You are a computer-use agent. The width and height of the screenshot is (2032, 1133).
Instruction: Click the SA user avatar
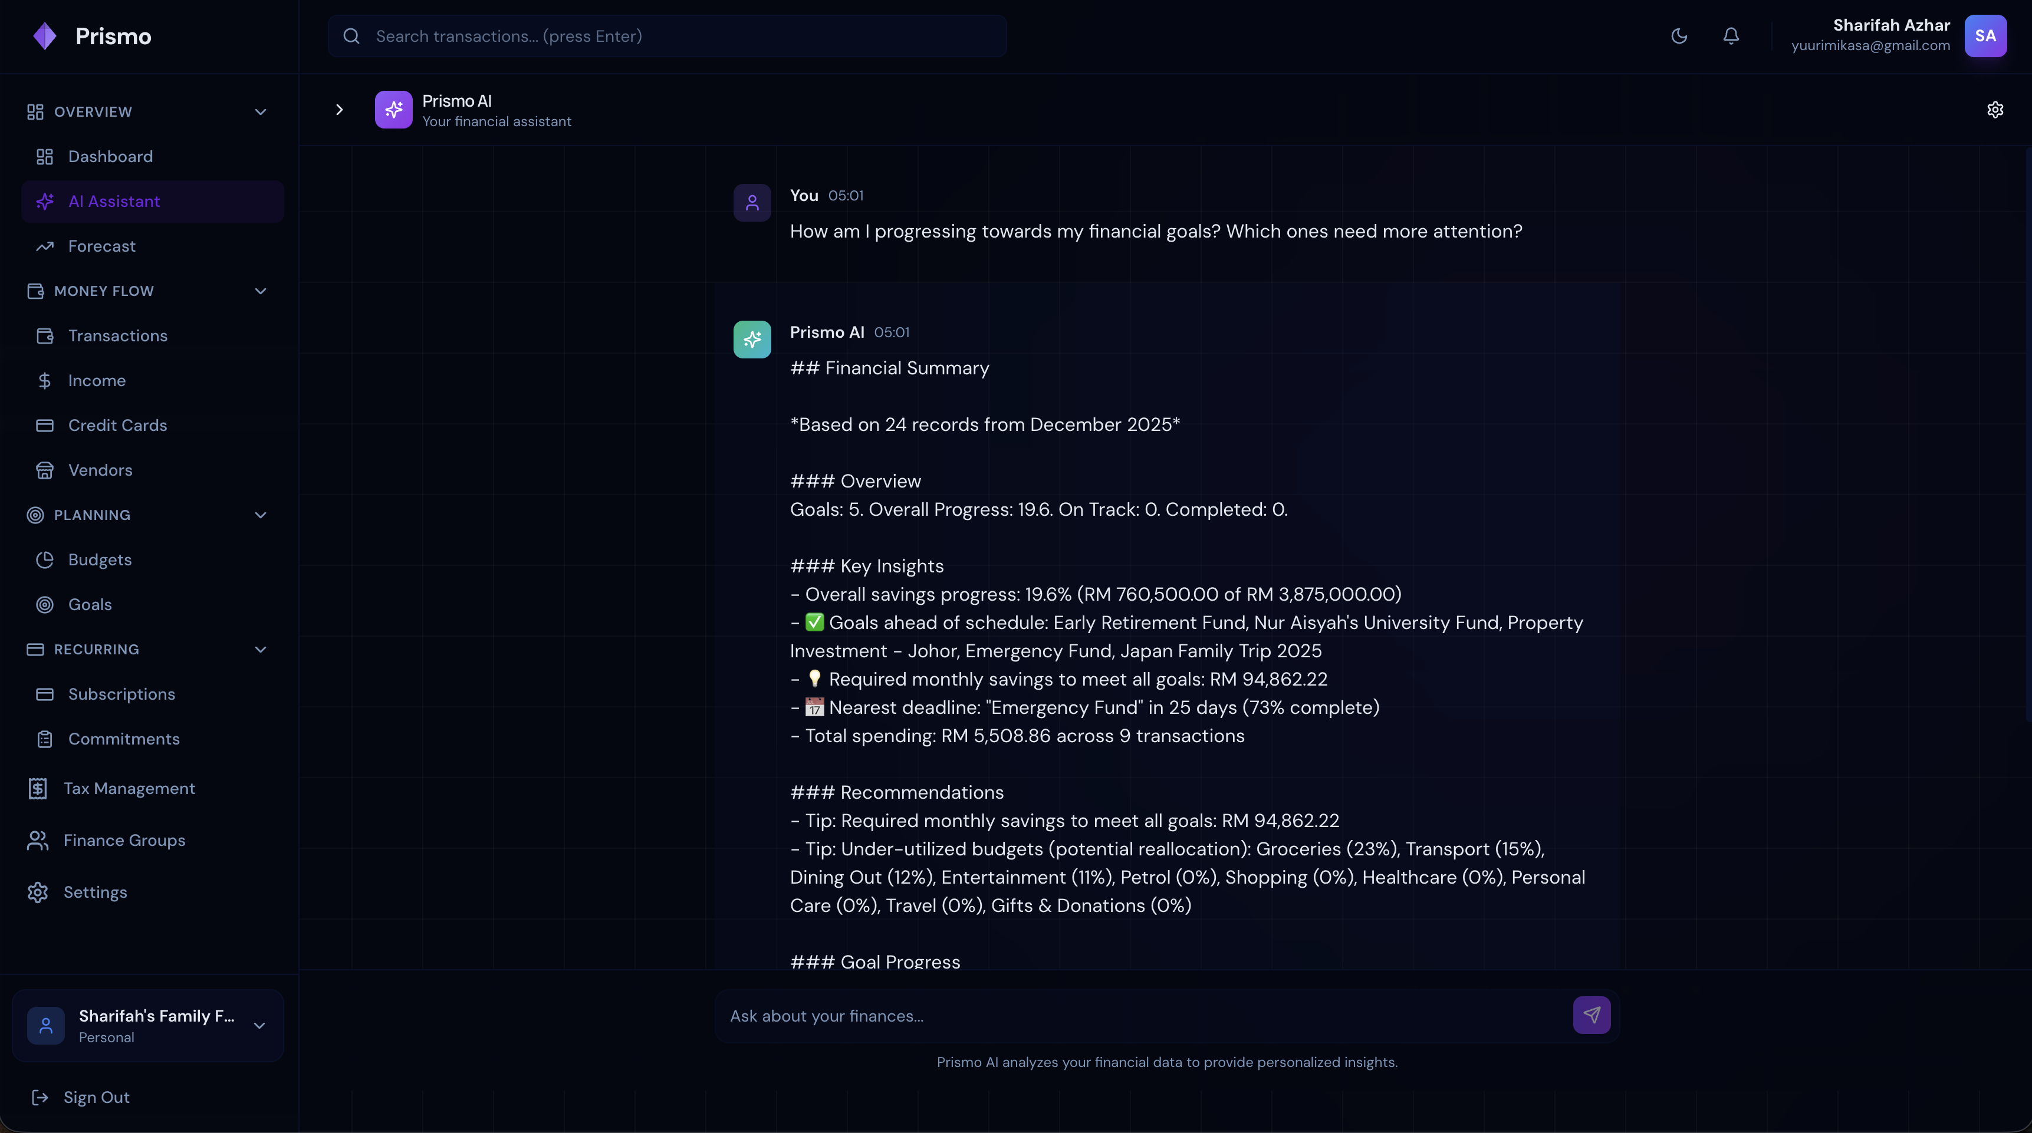point(1985,37)
